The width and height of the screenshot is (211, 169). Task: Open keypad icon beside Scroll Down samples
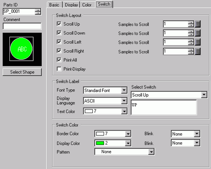click(198, 33)
